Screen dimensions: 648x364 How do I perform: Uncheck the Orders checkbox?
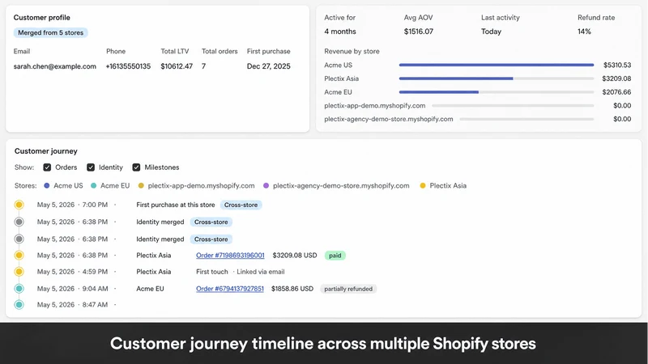click(x=47, y=167)
